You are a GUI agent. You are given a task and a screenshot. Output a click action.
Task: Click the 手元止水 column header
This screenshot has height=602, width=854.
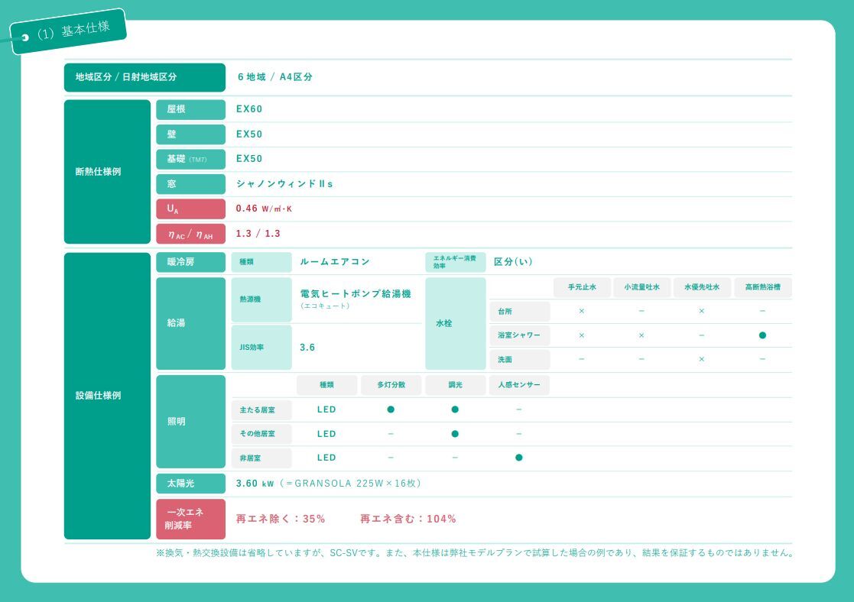[583, 287]
